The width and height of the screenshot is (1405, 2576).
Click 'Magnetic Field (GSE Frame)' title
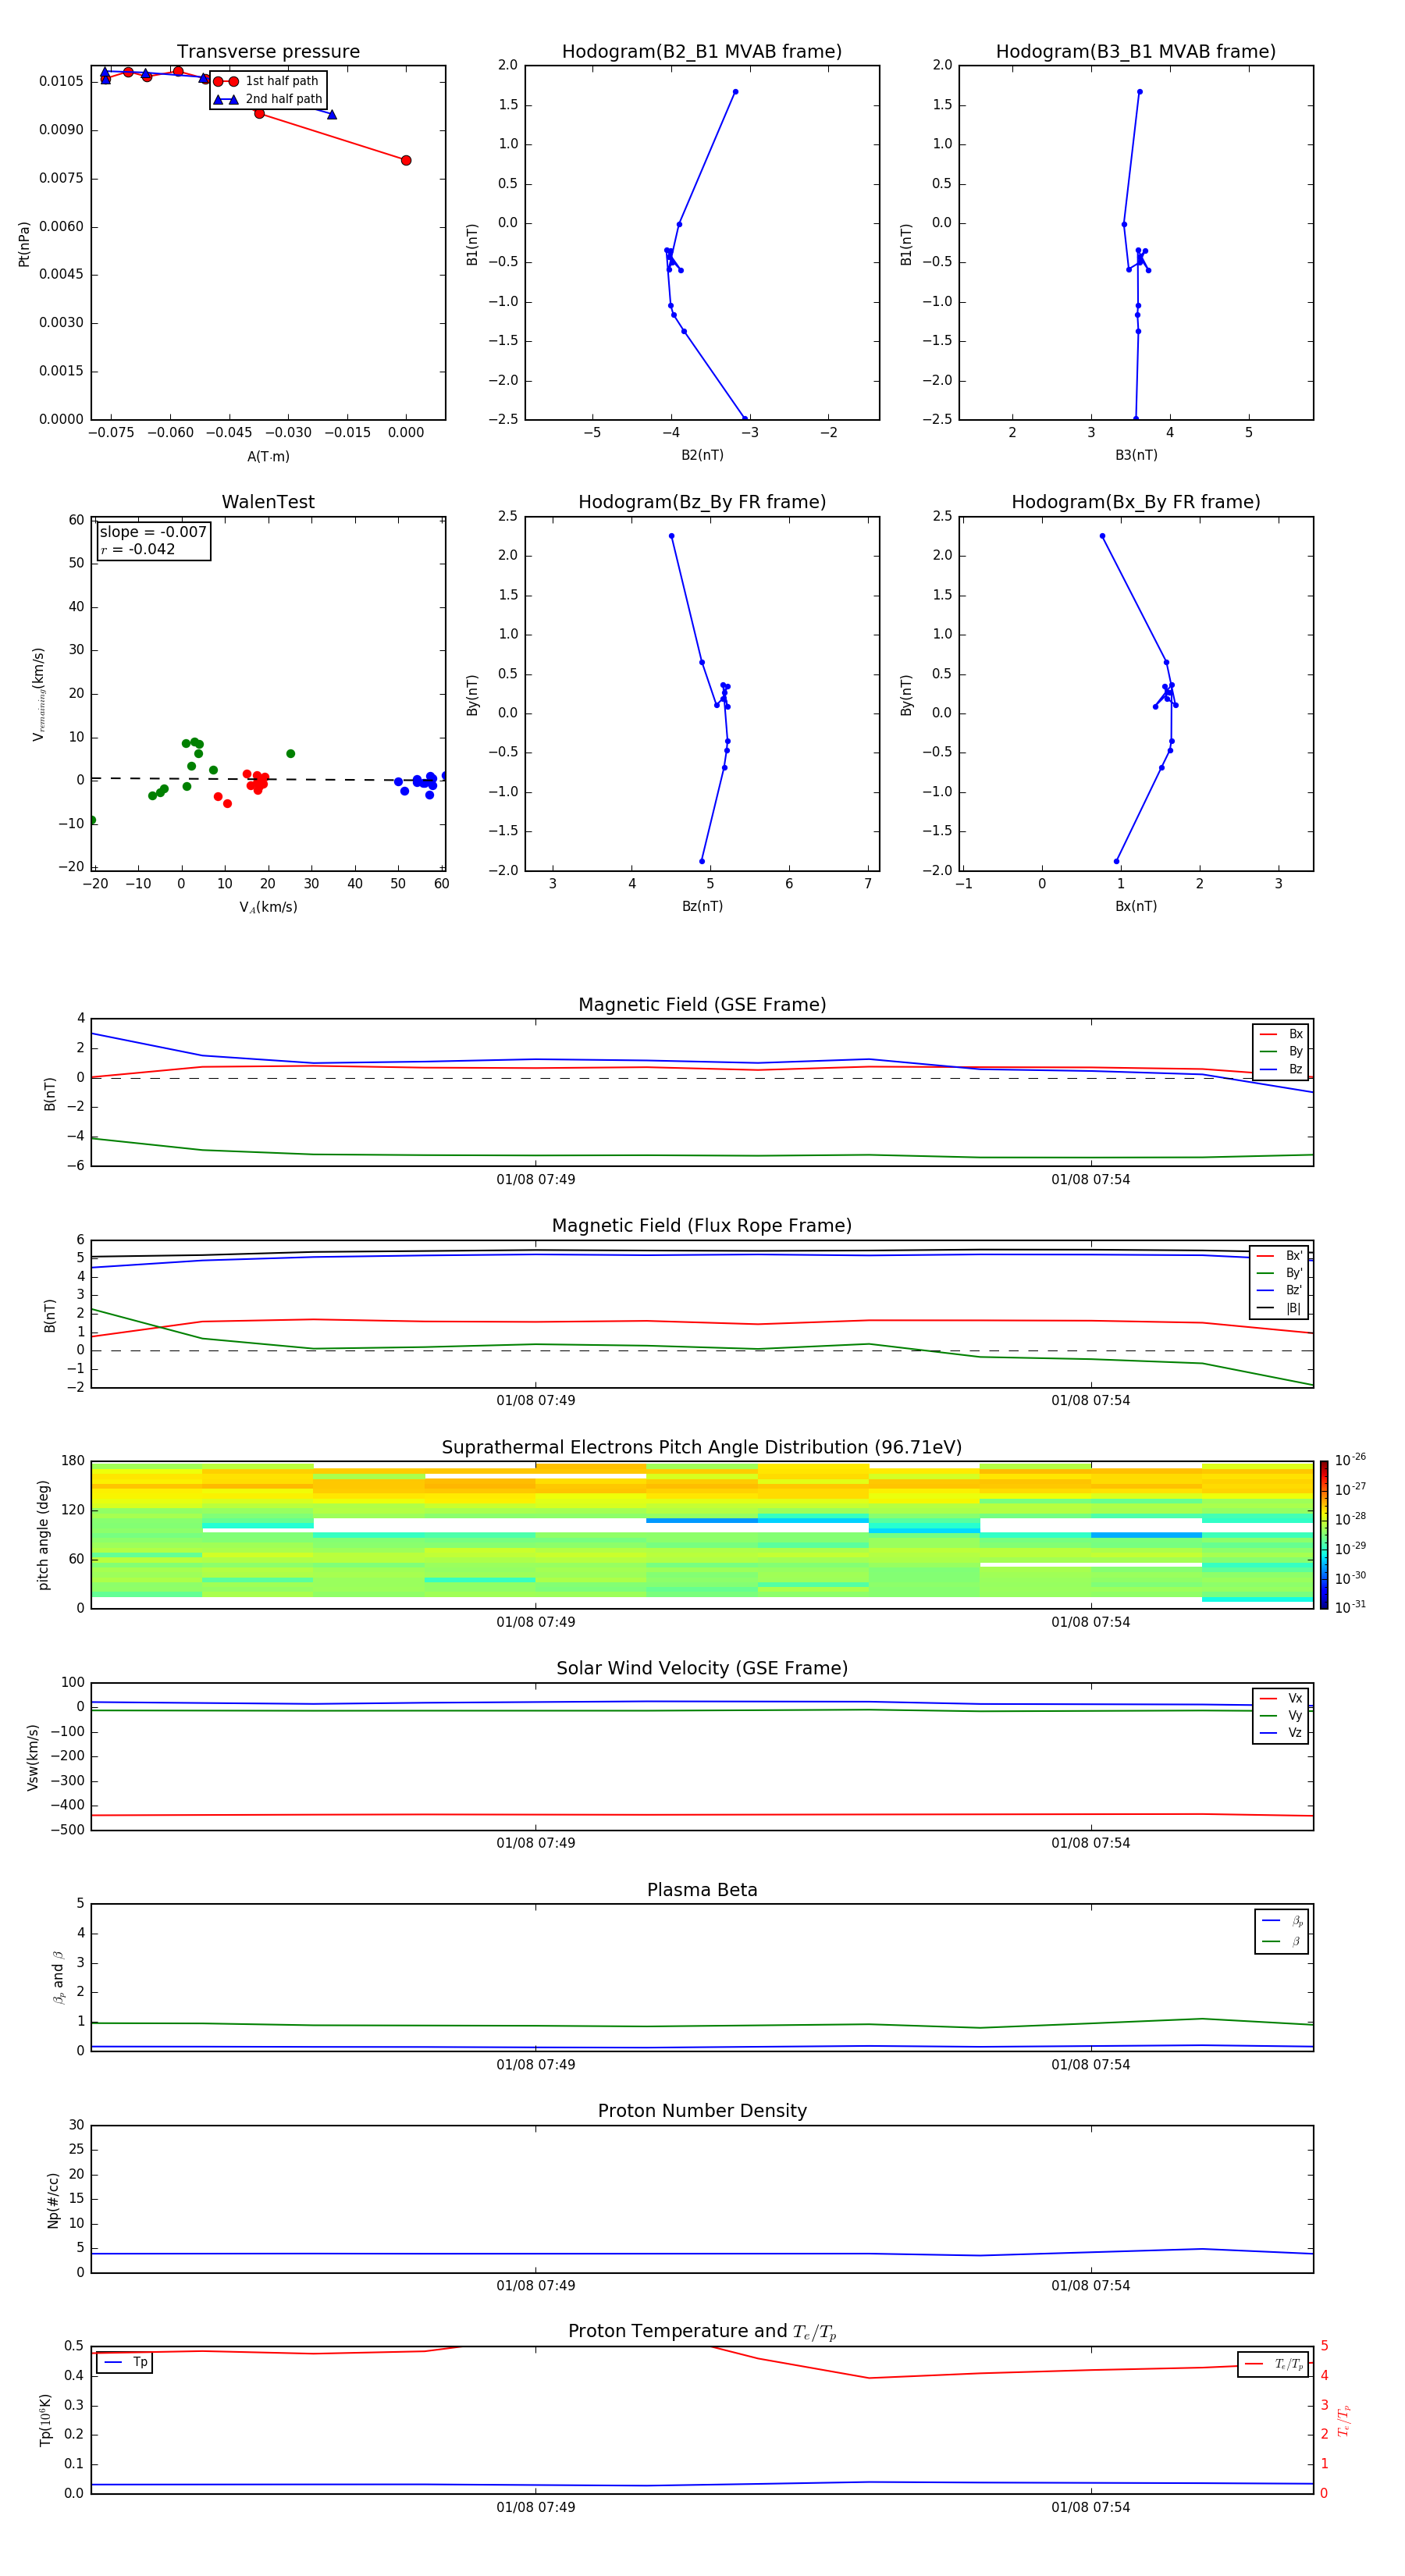702,1005
